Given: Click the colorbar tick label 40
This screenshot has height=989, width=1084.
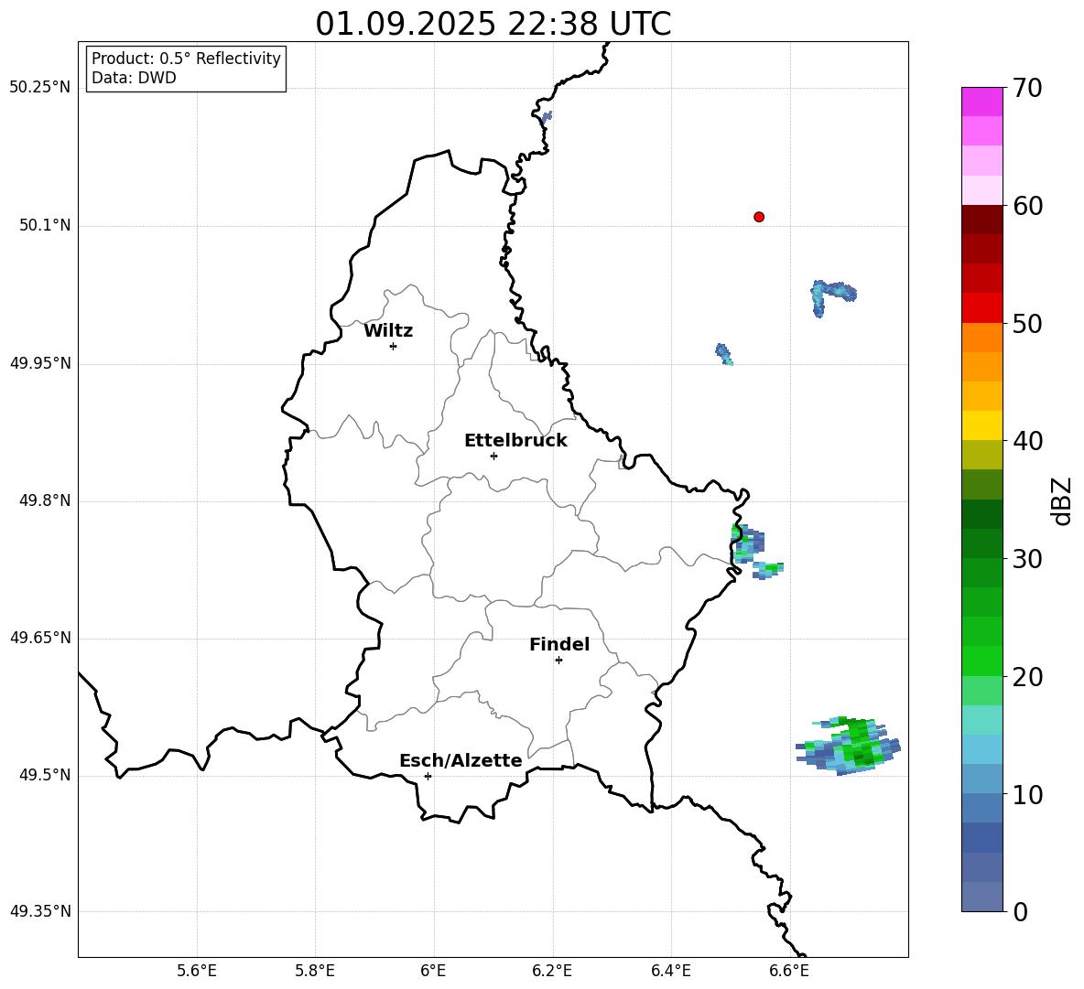Looking at the screenshot, I should click(x=1027, y=441).
